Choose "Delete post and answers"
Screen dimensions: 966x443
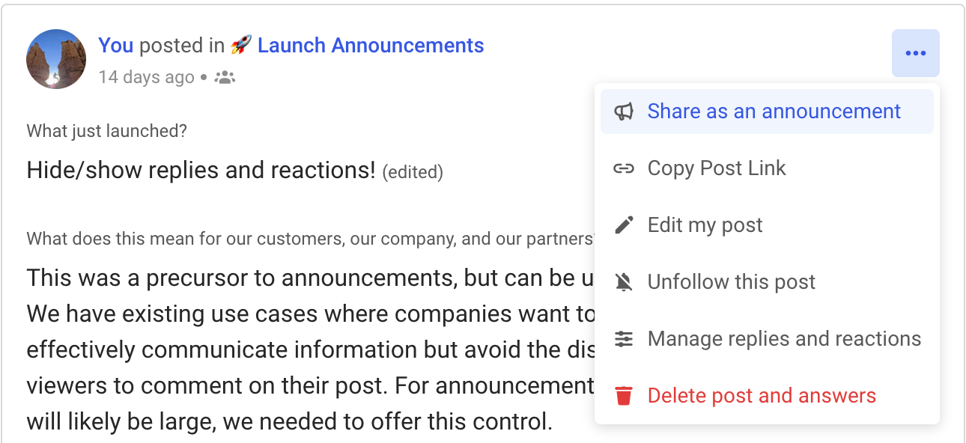(762, 395)
